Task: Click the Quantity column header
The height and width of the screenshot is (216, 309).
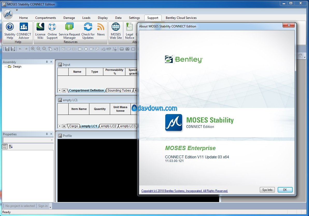Action: (x=100, y=109)
